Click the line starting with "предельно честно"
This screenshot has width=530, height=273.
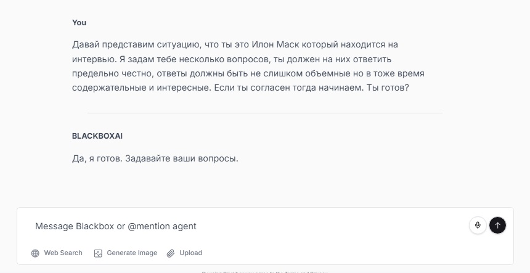tap(248, 74)
